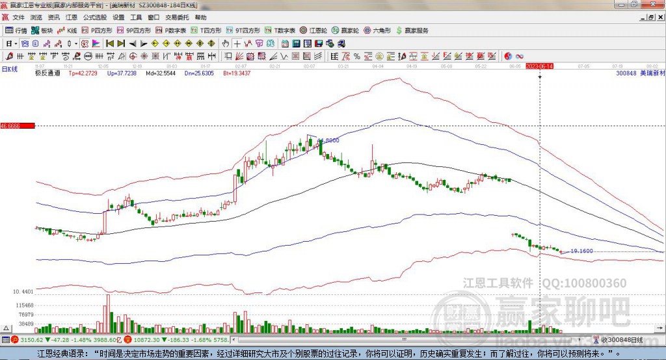
Task: Click circled 金 golden ratio tool icon
Action: pyautogui.click(x=379, y=56)
